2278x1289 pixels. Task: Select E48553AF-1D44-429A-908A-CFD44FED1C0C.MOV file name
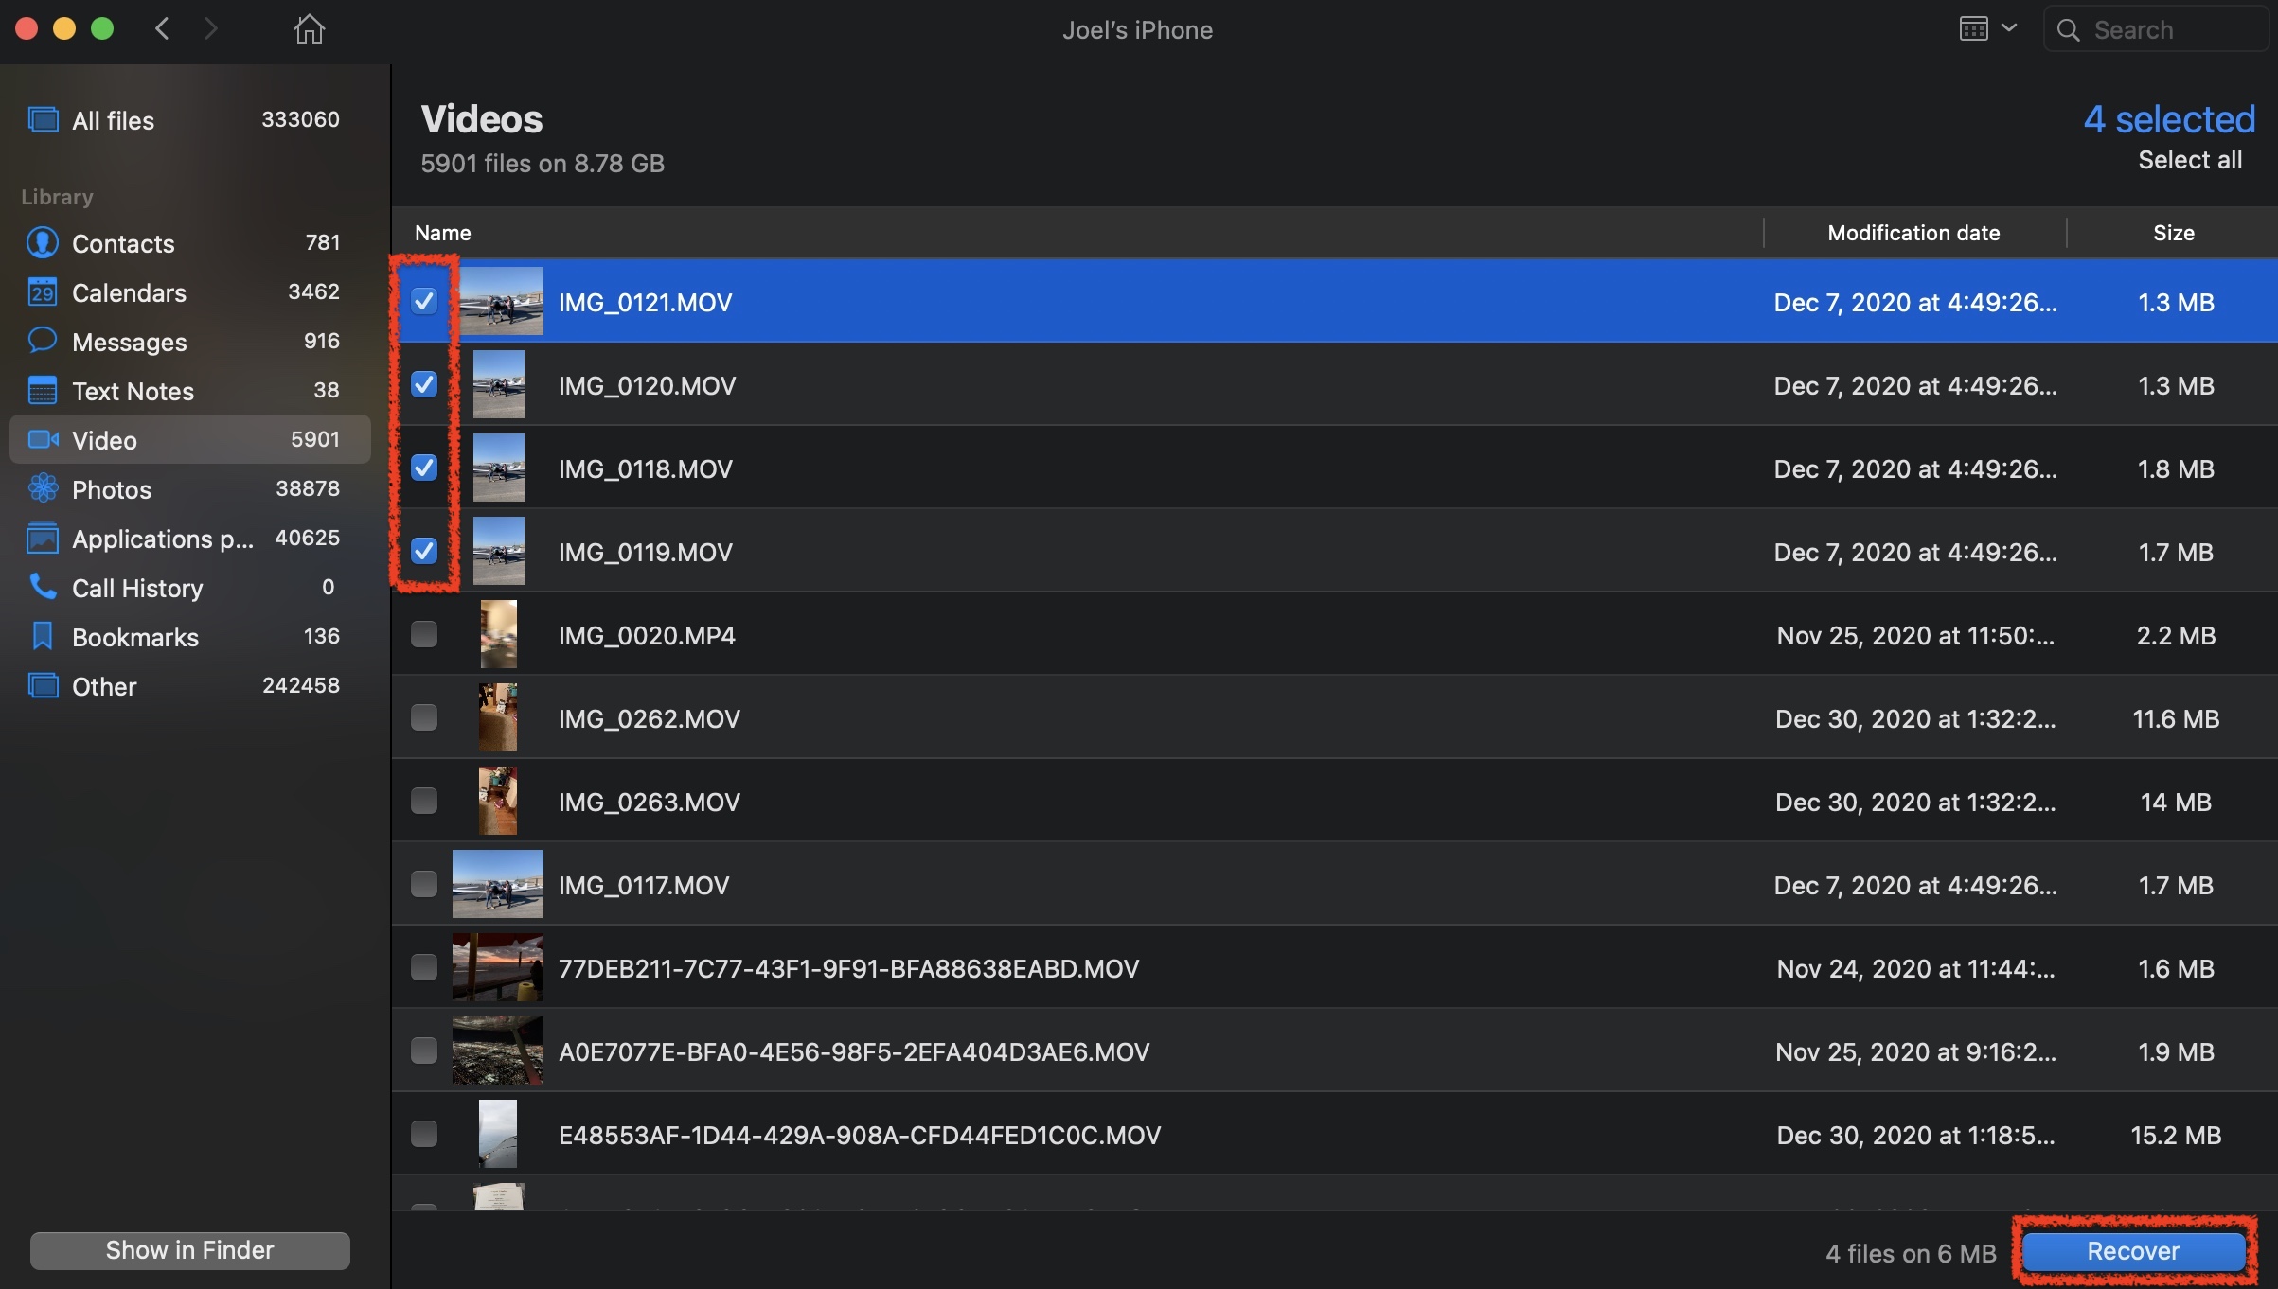coord(860,1135)
